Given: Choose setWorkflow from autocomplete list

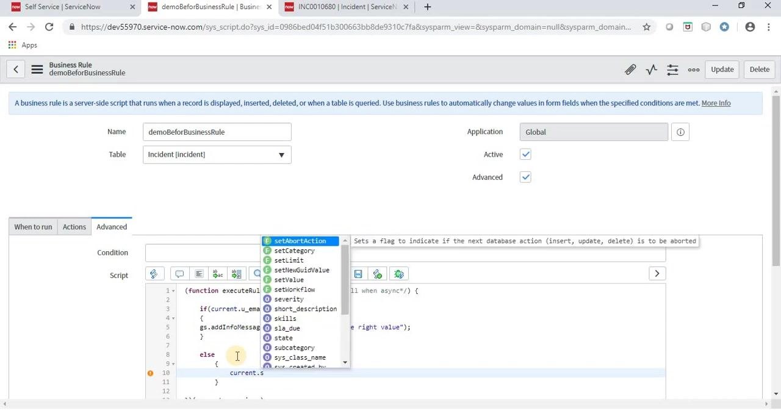Looking at the screenshot, I should point(300,290).
